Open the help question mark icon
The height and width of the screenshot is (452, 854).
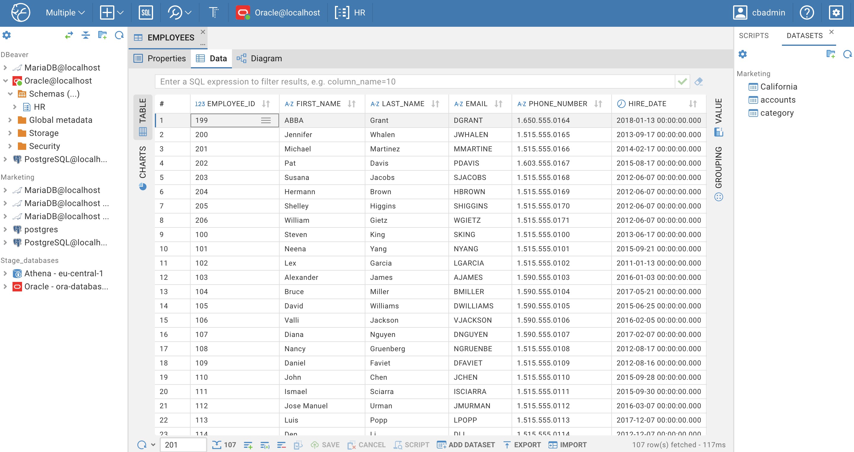click(x=806, y=12)
